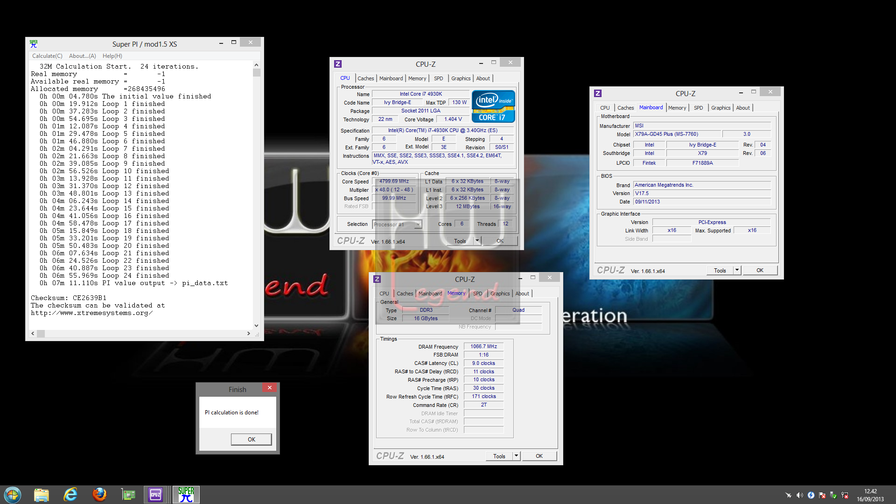The height and width of the screenshot is (504, 896).
Task: Open the volume control tray icon
Action: pyautogui.click(x=799, y=495)
